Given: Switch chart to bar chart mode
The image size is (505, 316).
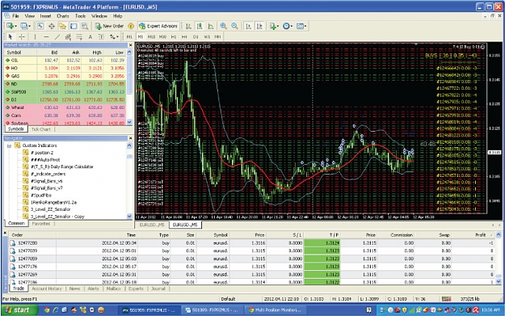Looking at the screenshot, I should pos(188,26).
